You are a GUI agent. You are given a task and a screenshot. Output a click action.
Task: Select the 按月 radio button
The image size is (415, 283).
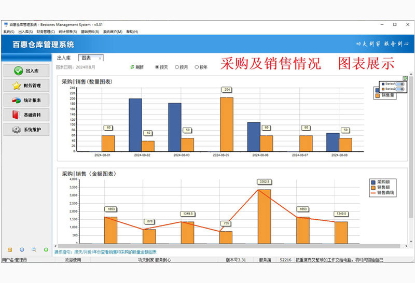point(177,67)
